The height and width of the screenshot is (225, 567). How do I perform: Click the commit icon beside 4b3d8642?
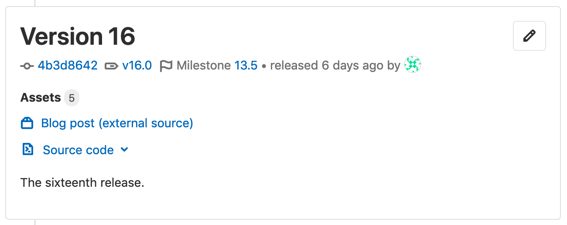27,66
